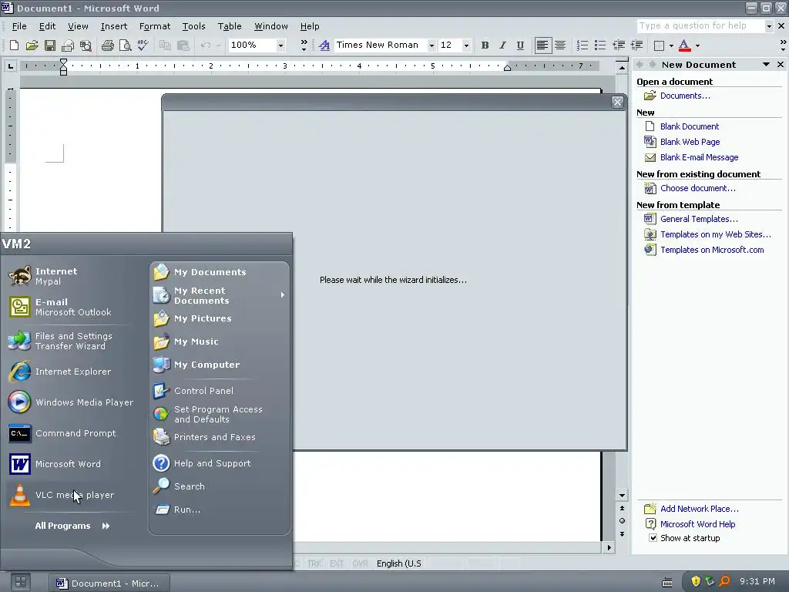789x592 pixels.
Task: Open the New Document task pane menu arrow
Action: 766,65
